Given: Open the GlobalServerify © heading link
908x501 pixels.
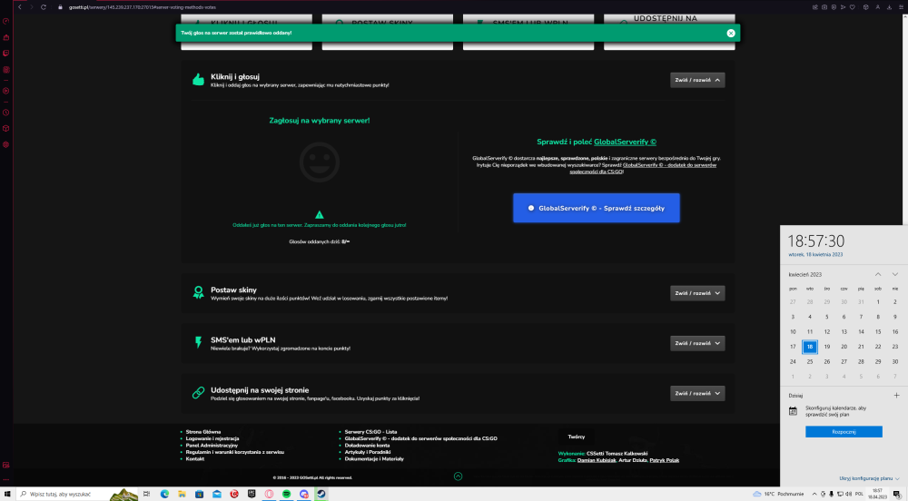Looking at the screenshot, I should [625, 142].
